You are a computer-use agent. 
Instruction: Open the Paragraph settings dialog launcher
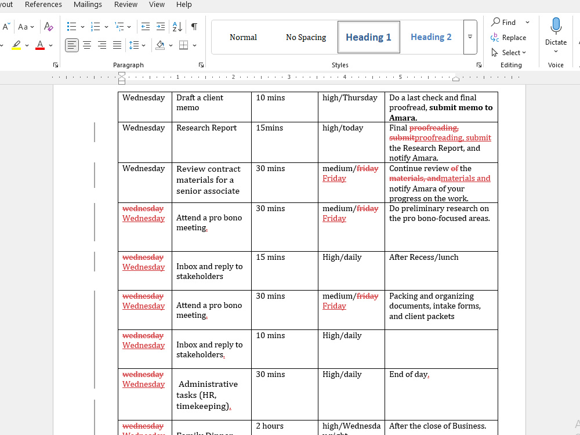(201, 65)
